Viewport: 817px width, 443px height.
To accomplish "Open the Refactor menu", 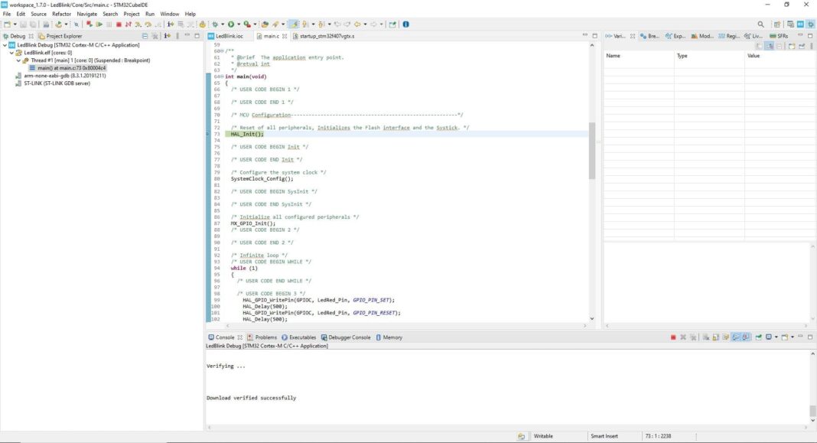I will tap(61, 14).
